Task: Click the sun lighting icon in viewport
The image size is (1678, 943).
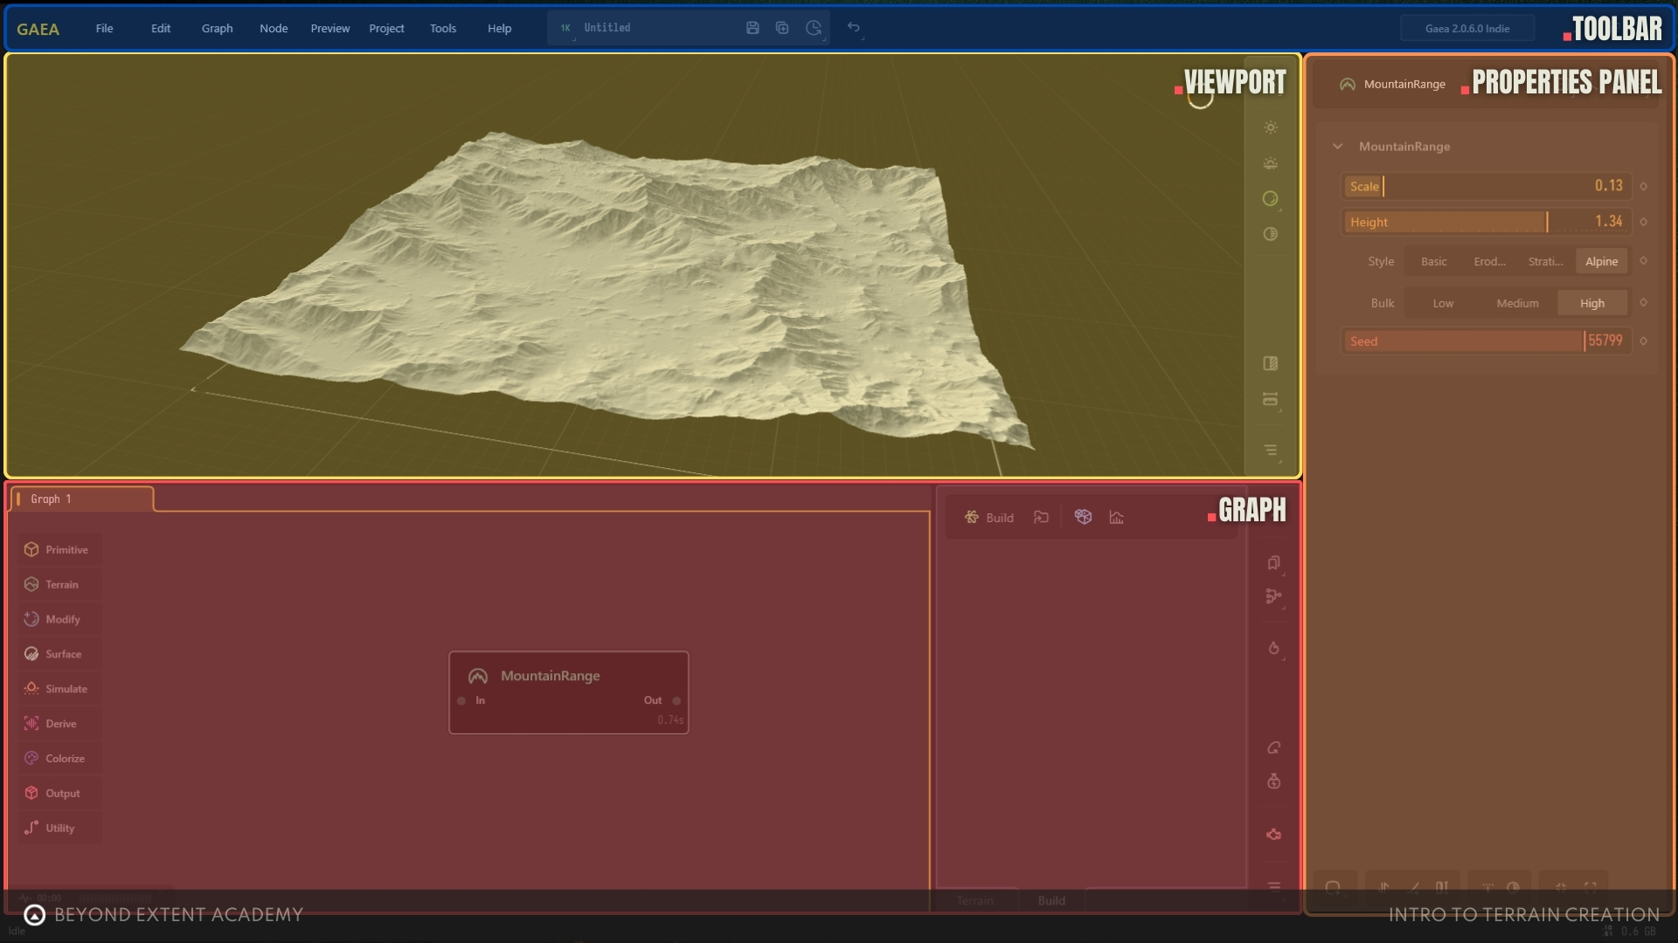Action: [1271, 127]
